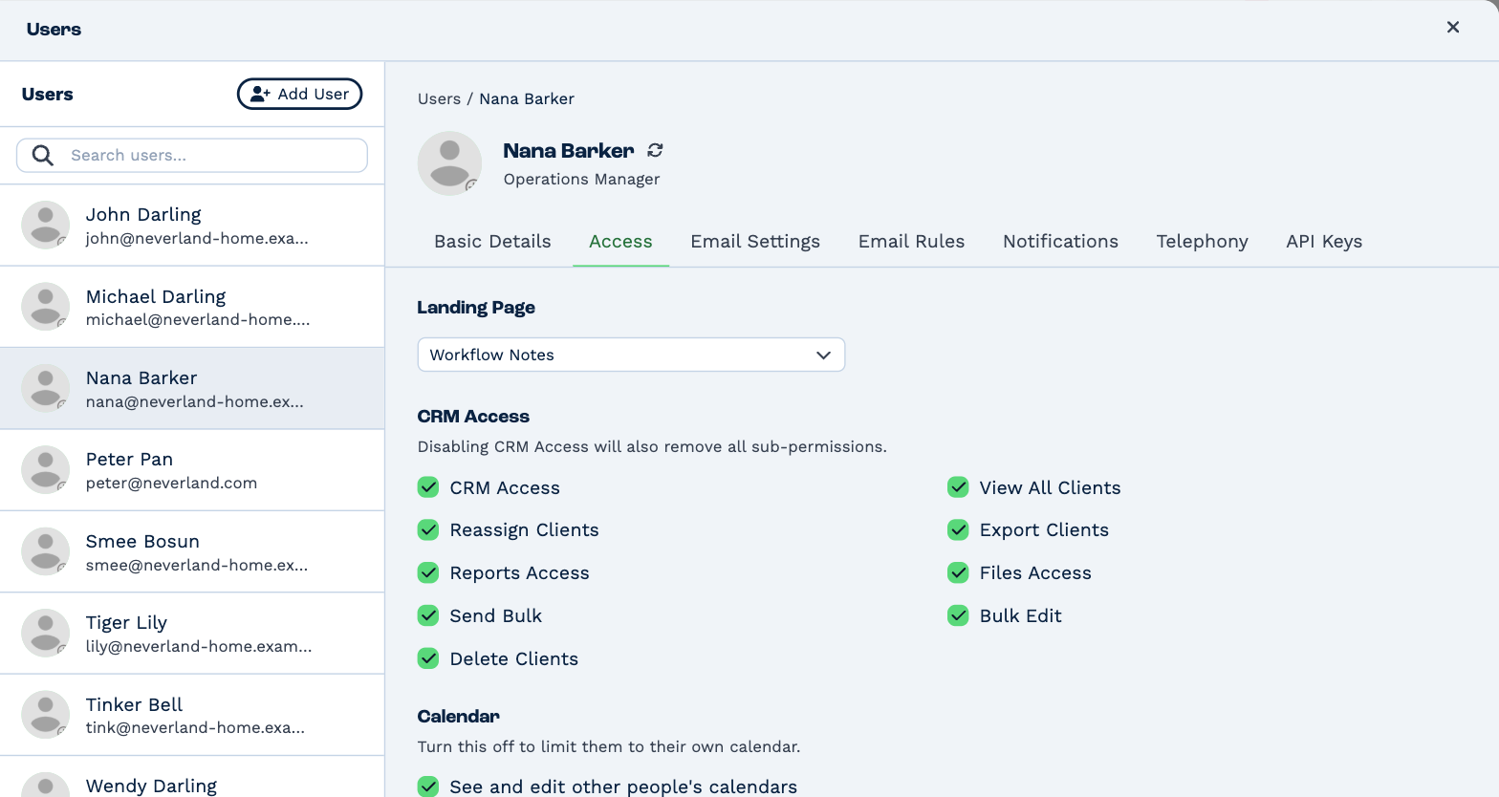Click the Users breadcrumb link
This screenshot has width=1499, height=797.
(x=439, y=98)
